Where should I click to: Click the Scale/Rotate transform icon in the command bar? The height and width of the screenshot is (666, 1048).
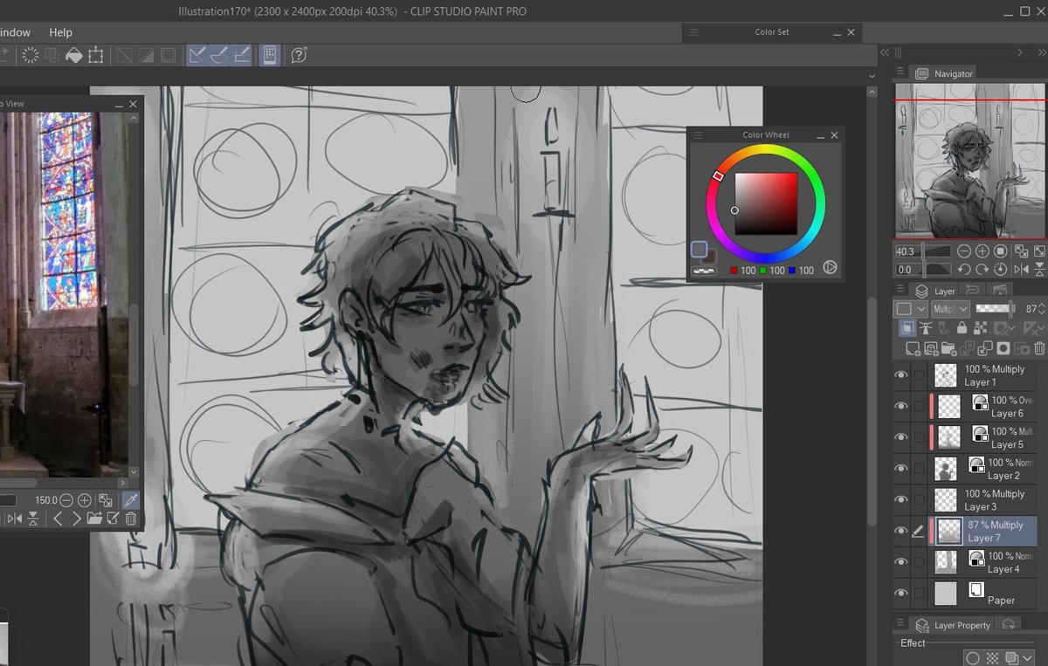coord(96,55)
